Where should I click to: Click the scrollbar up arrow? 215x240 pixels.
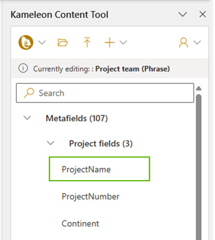(198, 88)
